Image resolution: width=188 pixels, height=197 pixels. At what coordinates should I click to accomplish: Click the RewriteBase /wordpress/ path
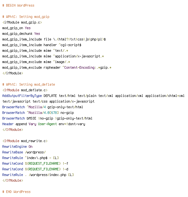tap(35, 152)
